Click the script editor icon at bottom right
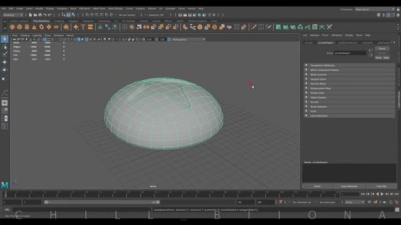The height and width of the screenshot is (225, 401). click(x=397, y=210)
